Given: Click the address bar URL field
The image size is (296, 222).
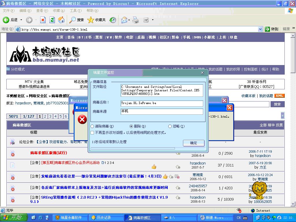Looking at the screenshot, I should click(x=139, y=29).
